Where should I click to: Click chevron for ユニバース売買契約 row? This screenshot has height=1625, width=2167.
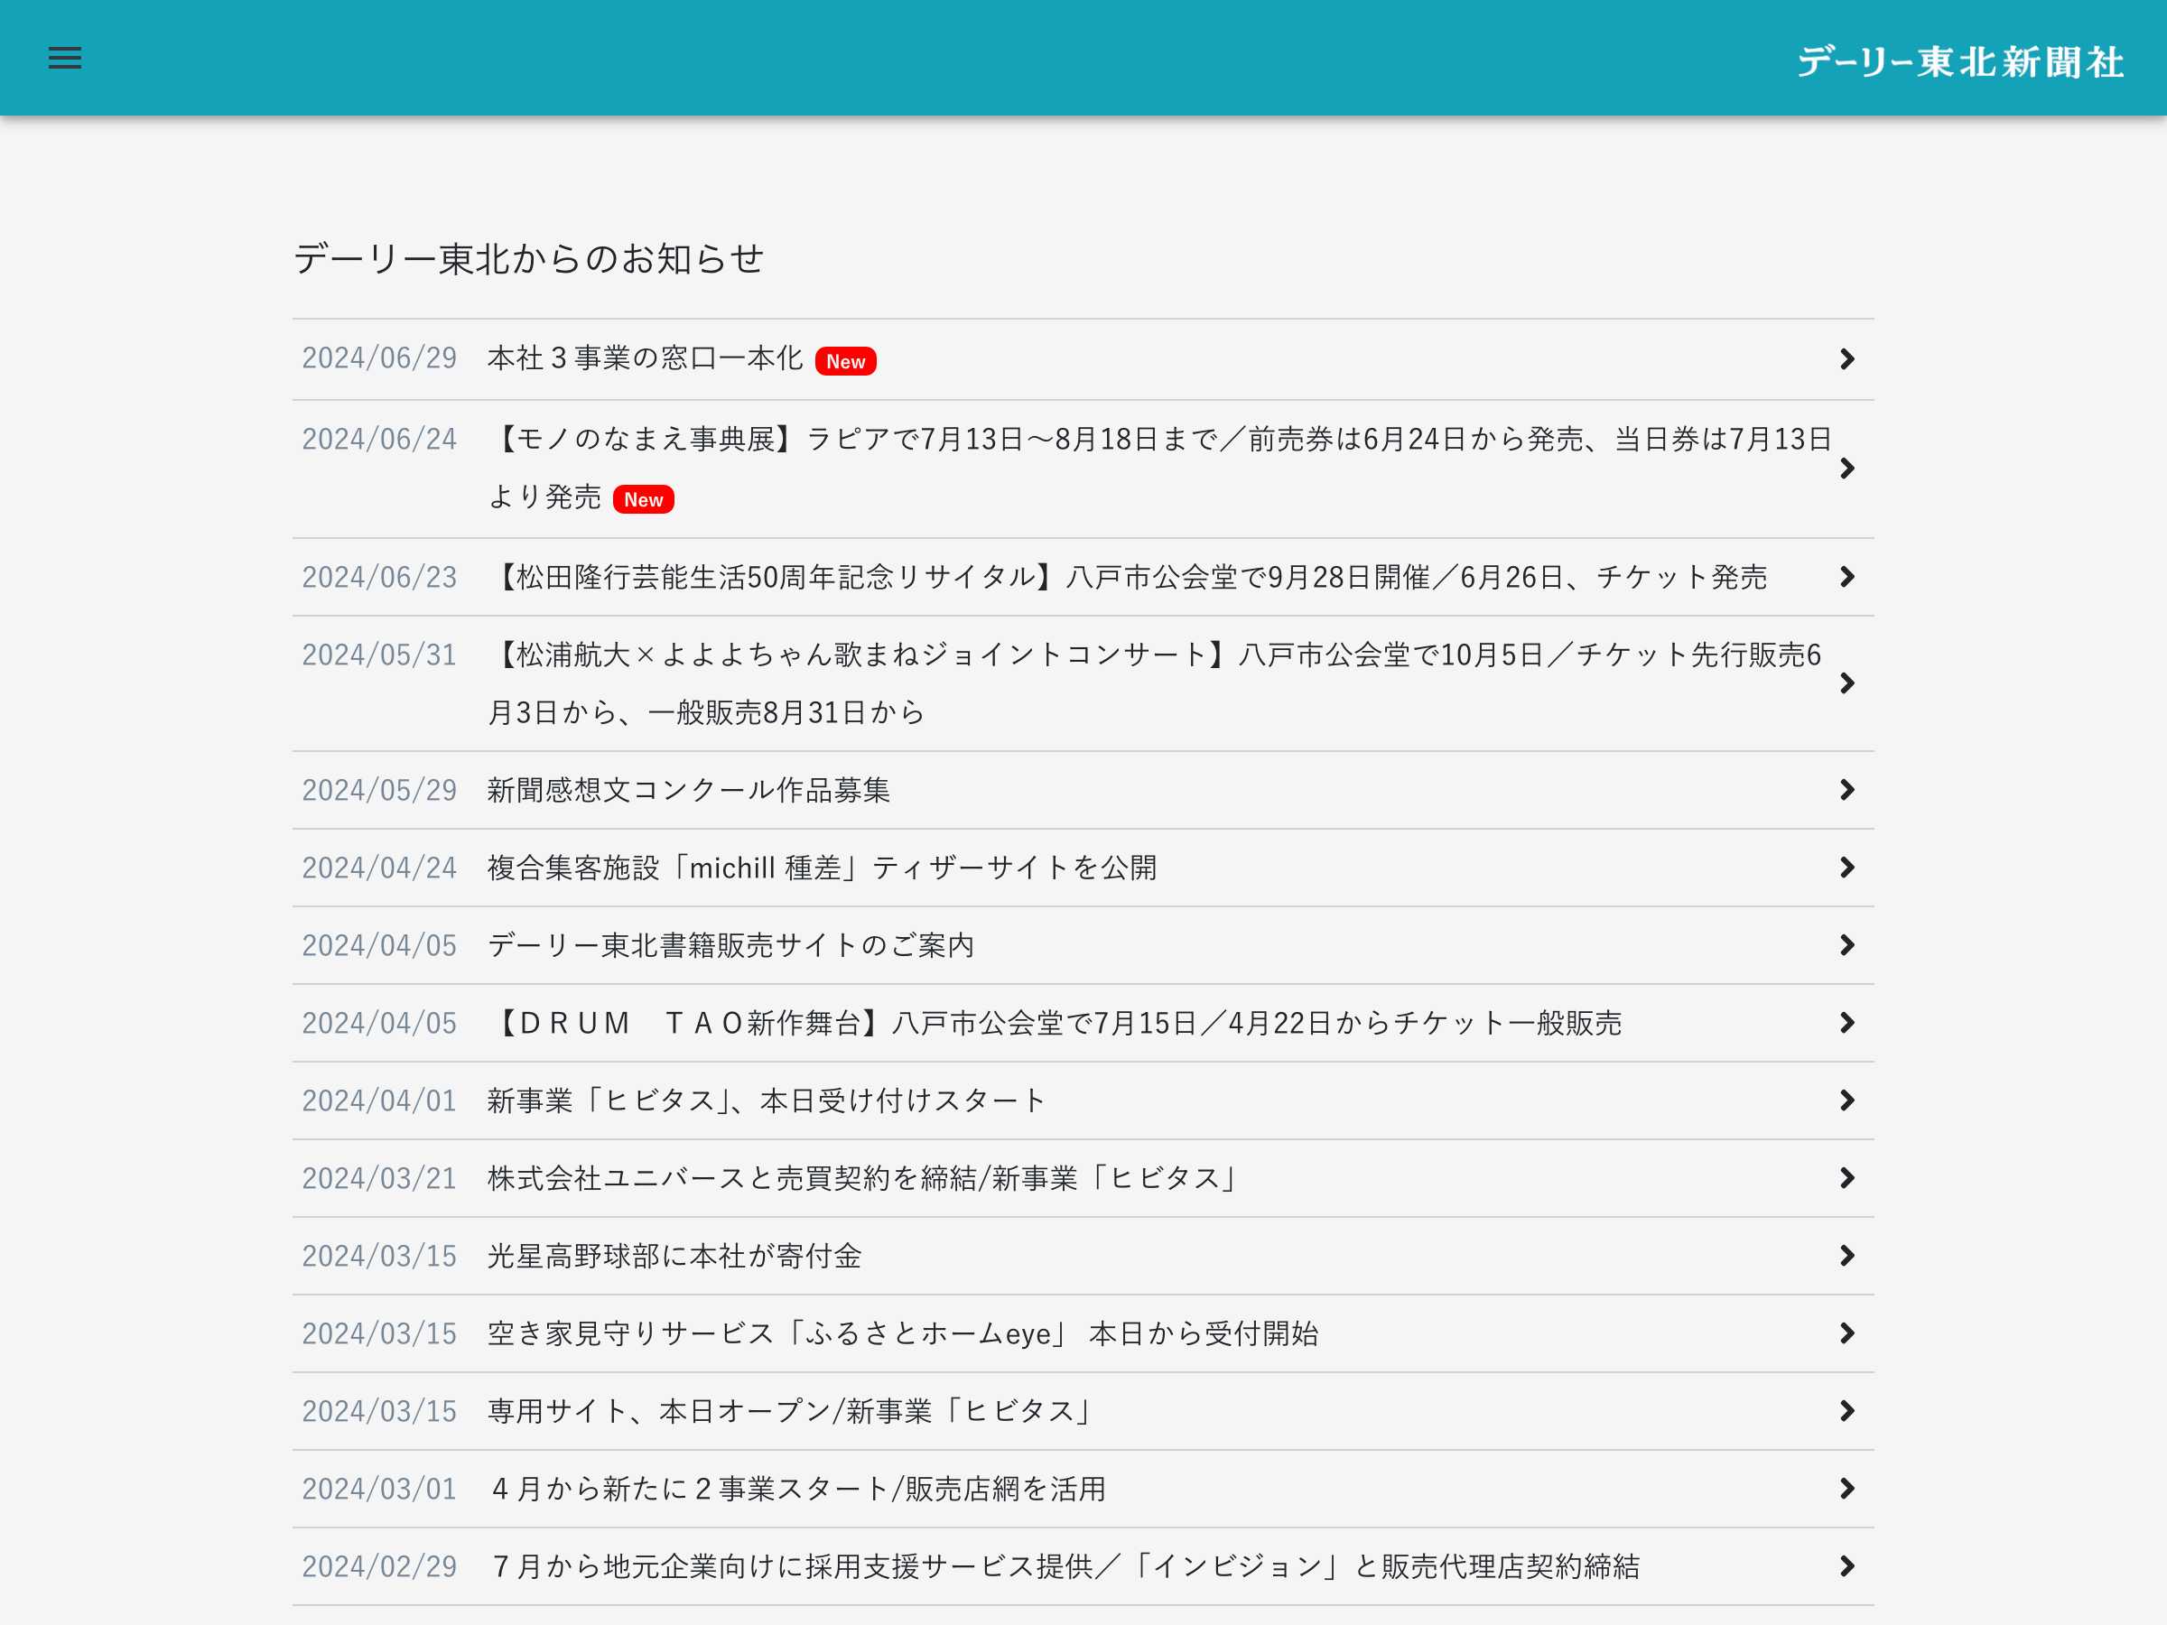tap(1846, 1178)
